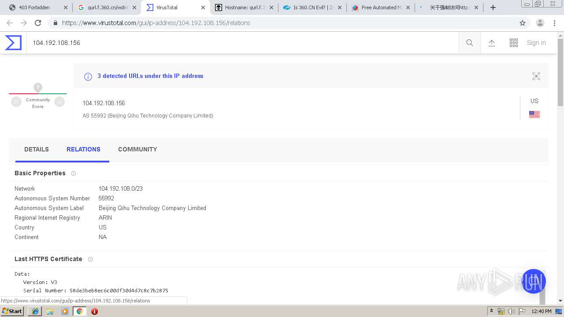The width and height of the screenshot is (564, 317).
Task: Vote malicious with the community X icon
Action: tap(16, 102)
